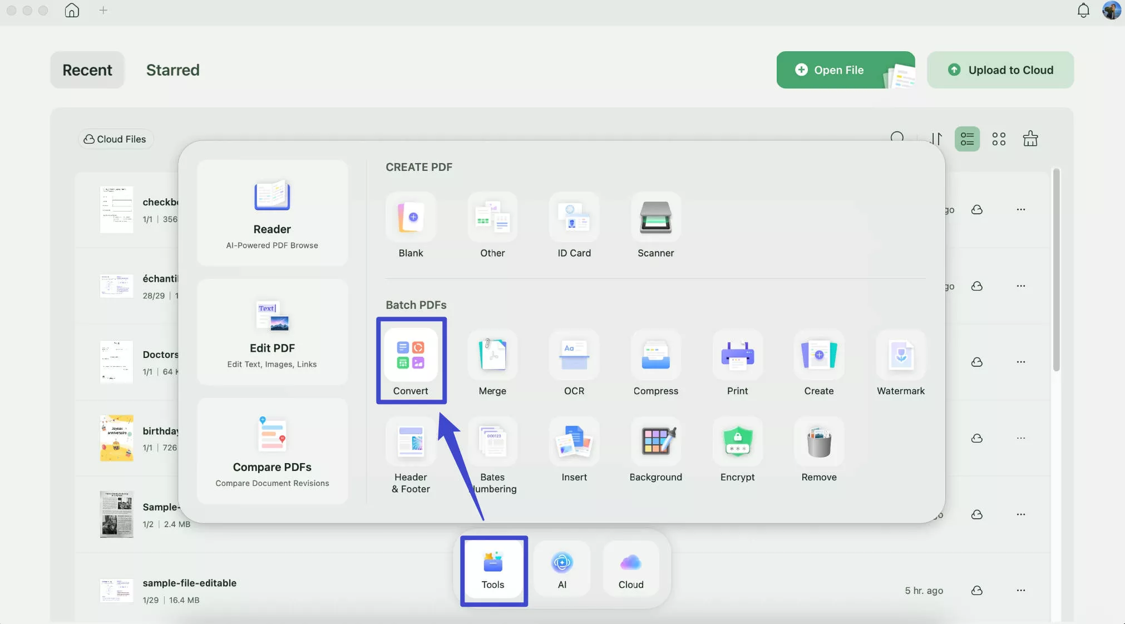This screenshot has width=1125, height=624.
Task: Open more options for birthday file row
Action: (1021, 439)
